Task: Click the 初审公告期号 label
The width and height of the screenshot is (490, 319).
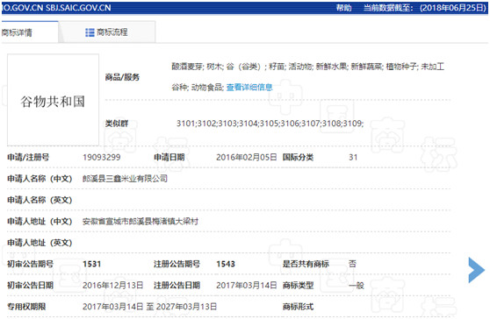Action: click(x=31, y=264)
